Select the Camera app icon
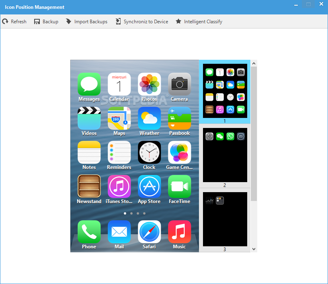Image resolution: width=328 pixels, height=284 pixels. pyautogui.click(x=180, y=84)
